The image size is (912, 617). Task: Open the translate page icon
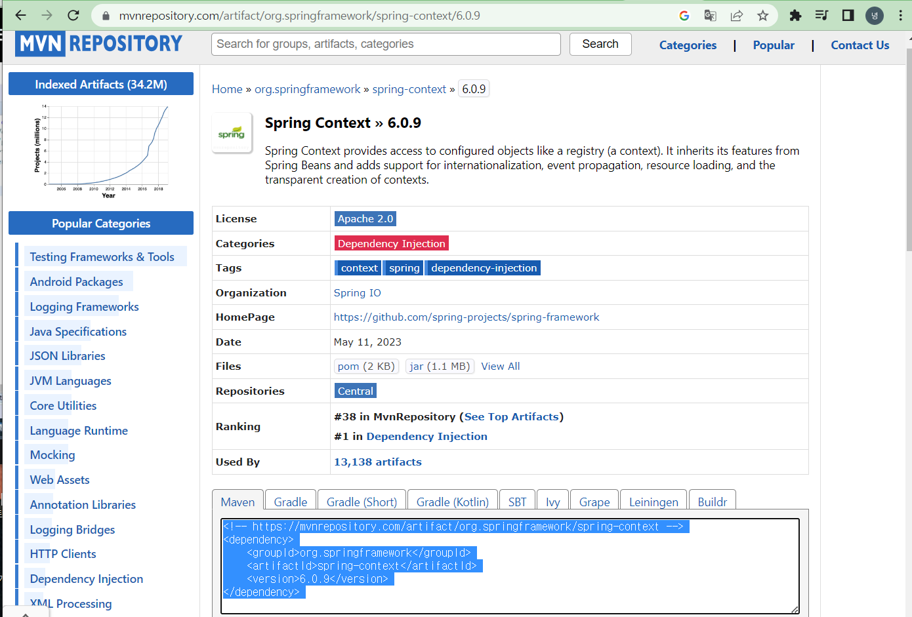point(710,15)
